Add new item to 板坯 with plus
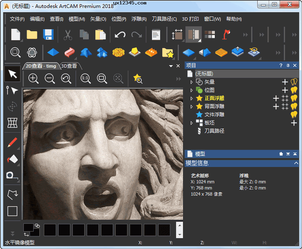The height and width of the screenshot is (249, 302). tap(294, 123)
